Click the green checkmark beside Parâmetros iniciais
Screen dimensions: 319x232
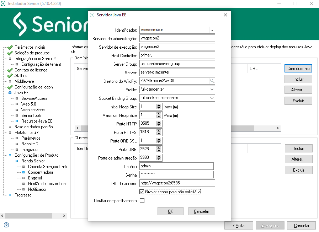(10, 47)
